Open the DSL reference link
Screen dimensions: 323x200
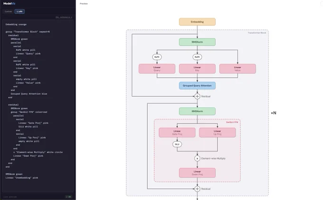coord(64,17)
